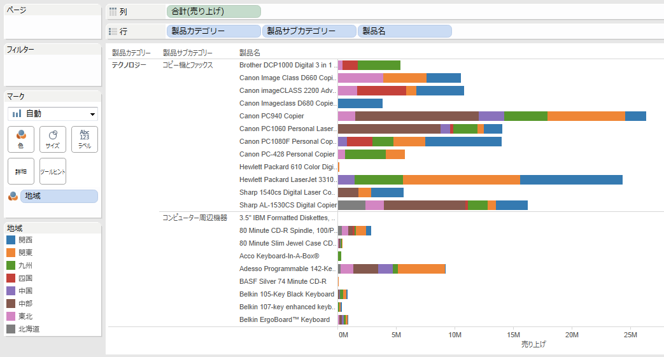Click the Canon imageCLASS 2200 row label
This screenshot has height=357, width=664.
pyautogui.click(x=288, y=90)
